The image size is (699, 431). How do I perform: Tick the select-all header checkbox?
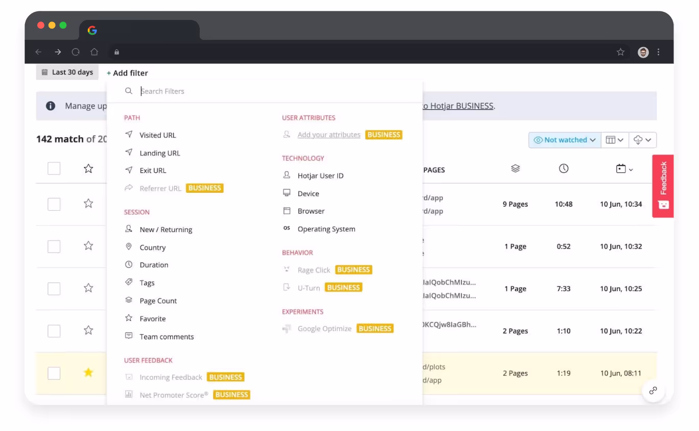click(x=54, y=169)
